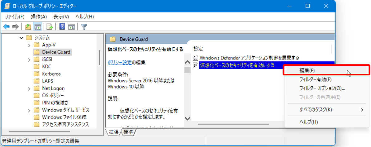
Task: Select the OS ポリシー tree item
Action: pos(53,96)
